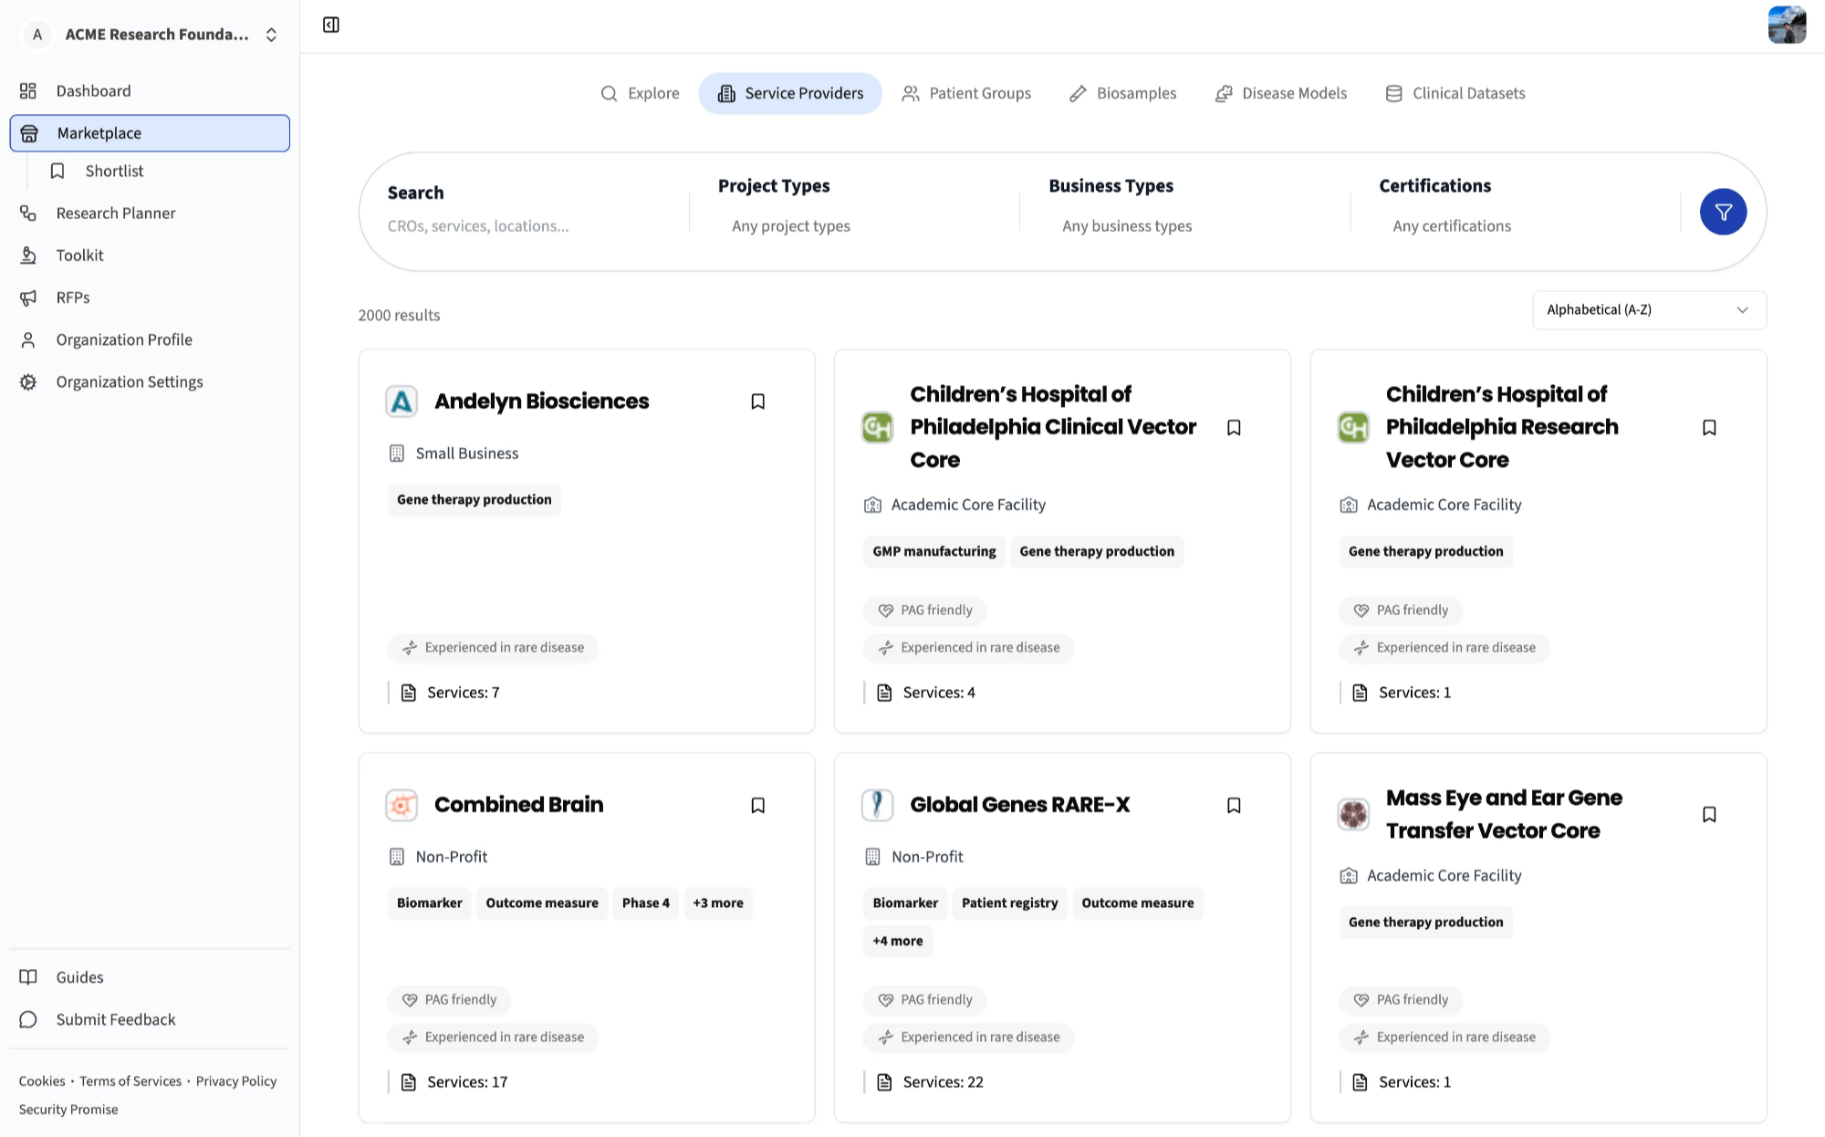The image size is (1825, 1137).
Task: Click the Small Business label on Andelyn
Action: click(467, 454)
